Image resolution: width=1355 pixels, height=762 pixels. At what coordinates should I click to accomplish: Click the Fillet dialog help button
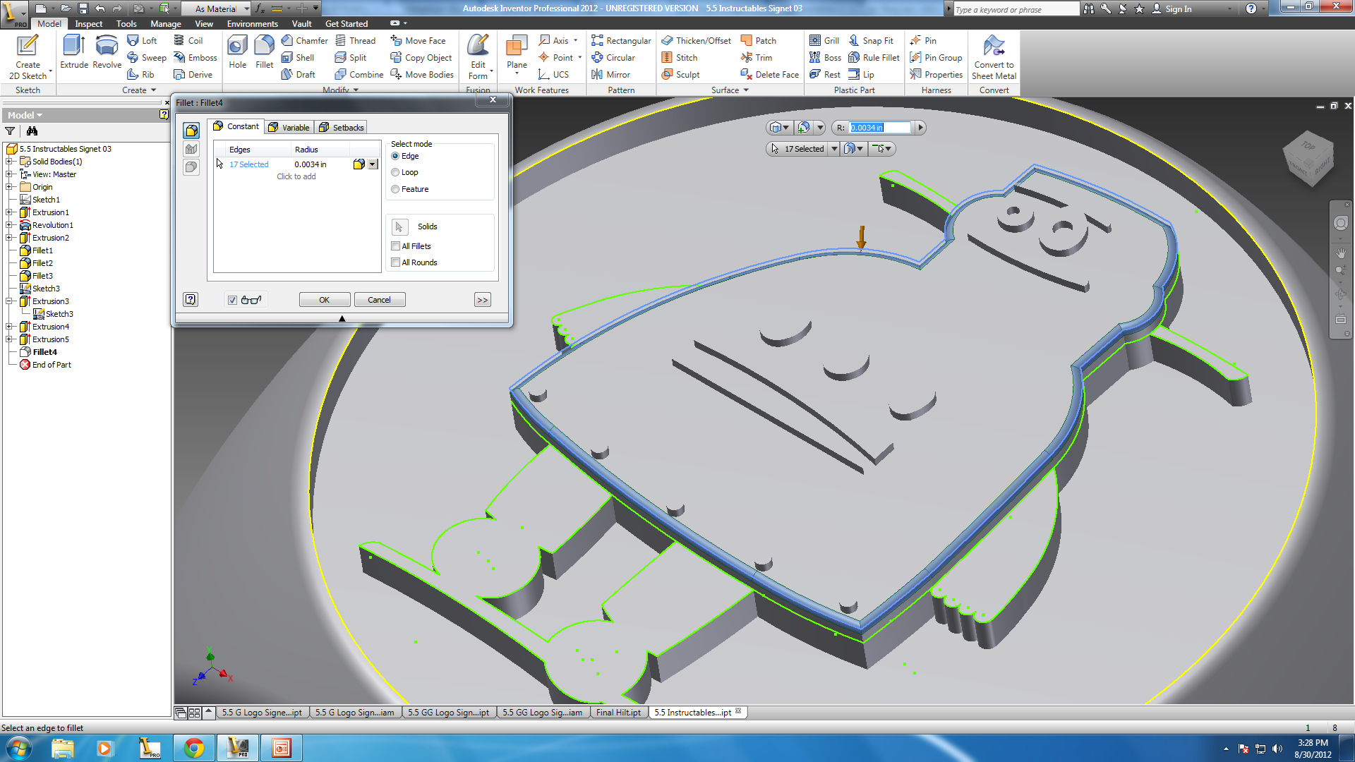(191, 299)
